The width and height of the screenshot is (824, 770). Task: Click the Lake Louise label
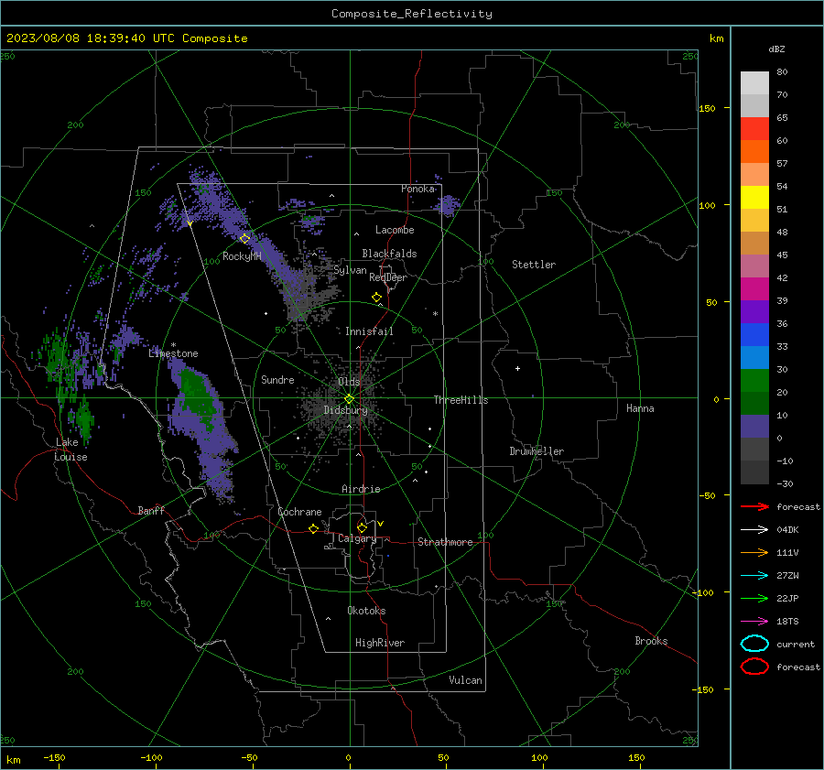pos(70,450)
